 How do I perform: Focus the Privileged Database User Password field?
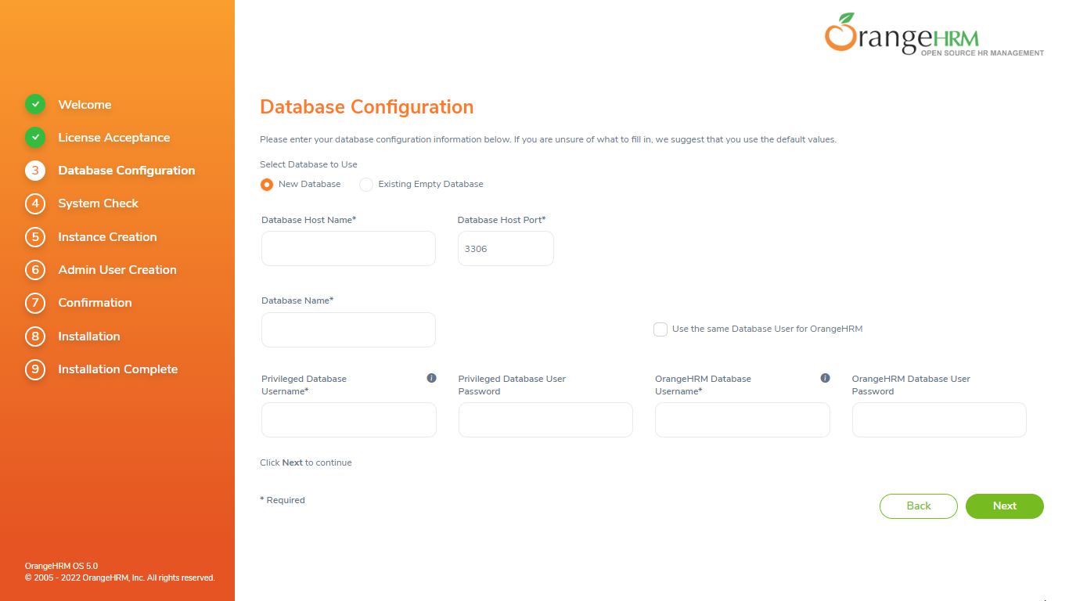coord(545,419)
